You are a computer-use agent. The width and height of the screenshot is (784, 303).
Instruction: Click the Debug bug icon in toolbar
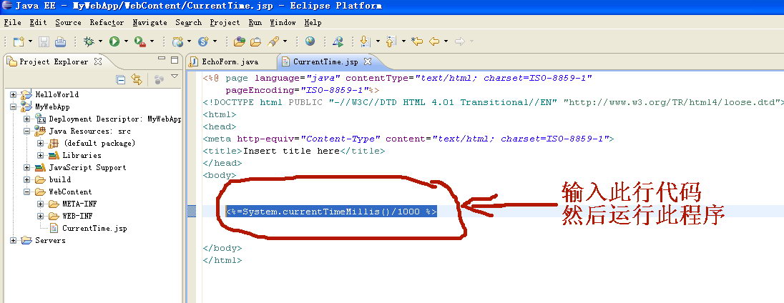(89, 42)
